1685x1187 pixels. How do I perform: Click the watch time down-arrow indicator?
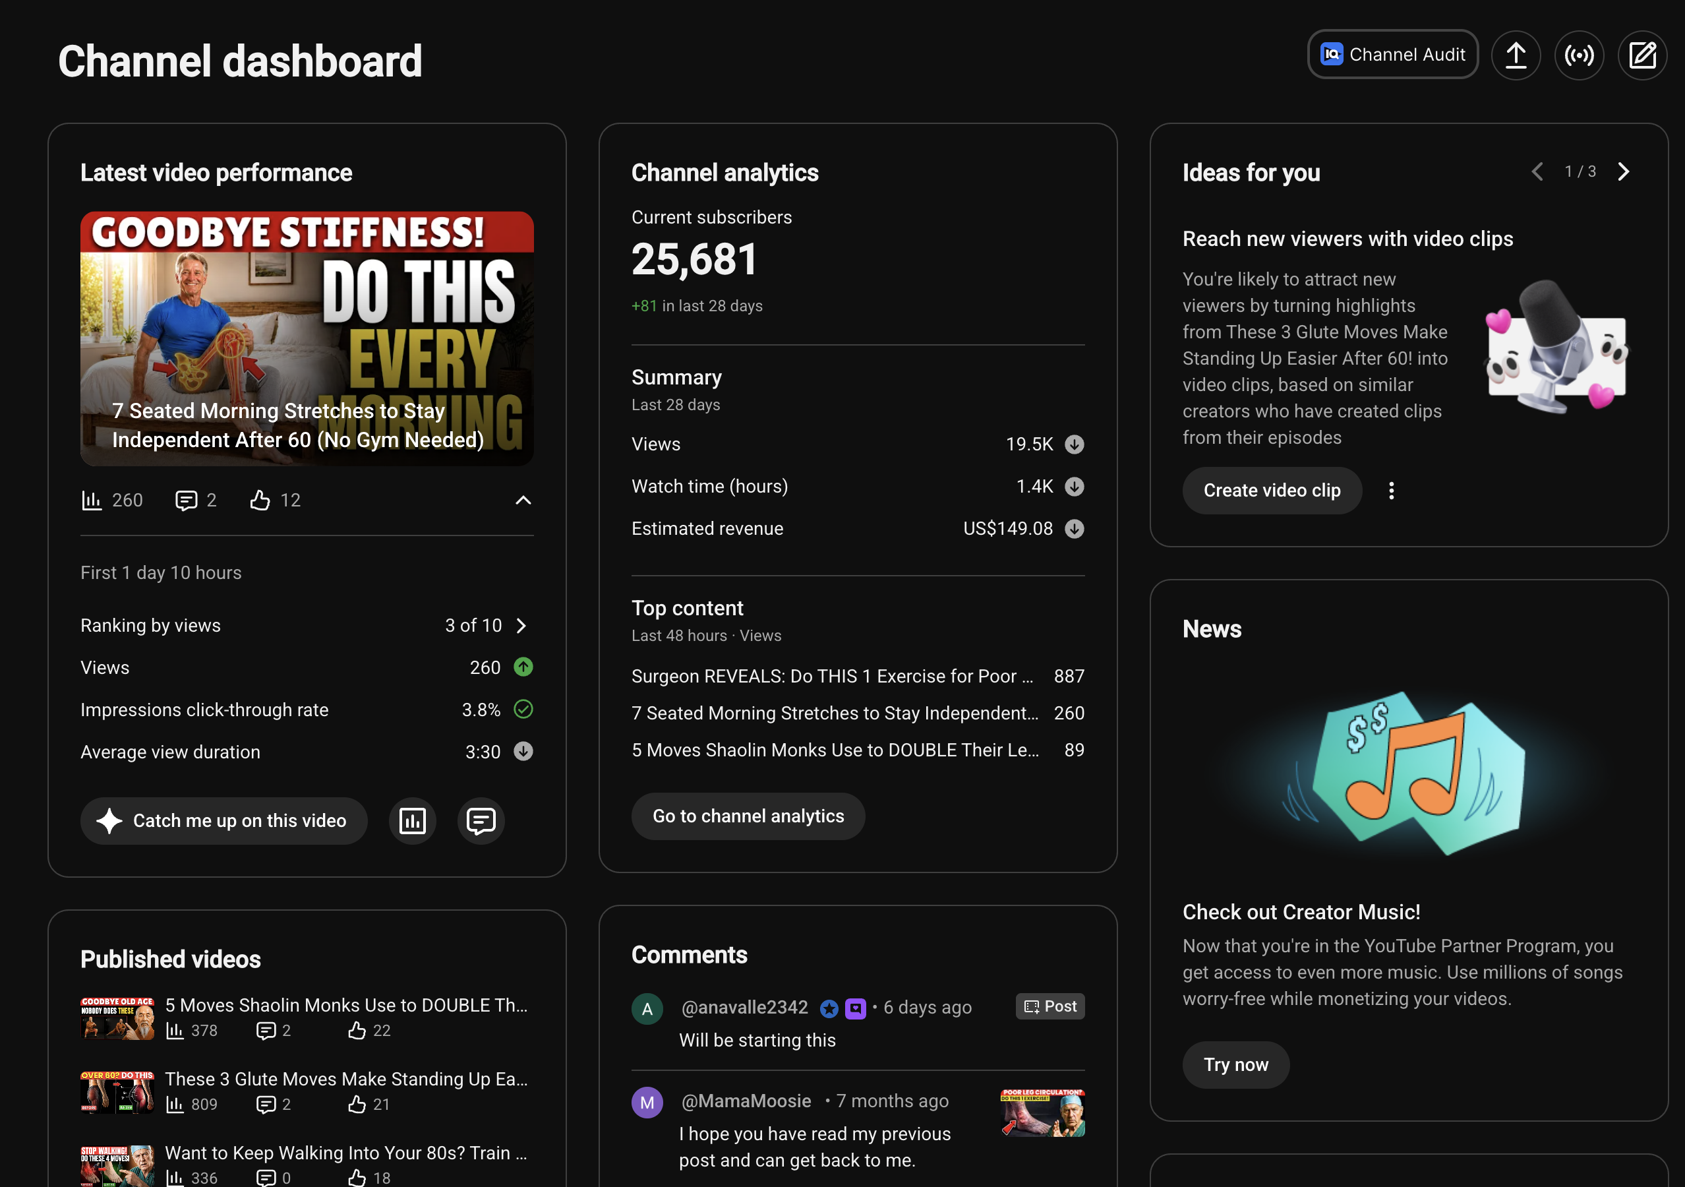(1075, 487)
